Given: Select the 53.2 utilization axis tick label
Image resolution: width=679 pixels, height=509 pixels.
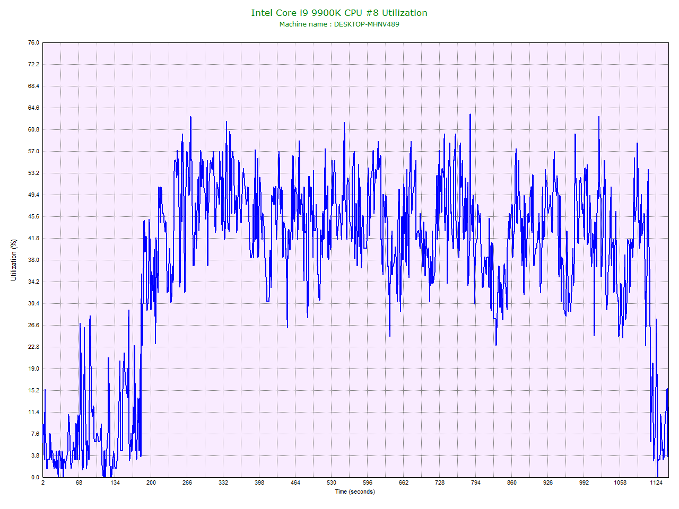Looking at the screenshot, I should click(x=33, y=173).
